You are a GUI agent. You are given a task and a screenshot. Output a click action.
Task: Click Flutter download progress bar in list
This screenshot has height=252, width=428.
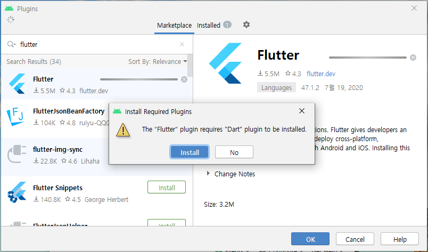[138, 79]
